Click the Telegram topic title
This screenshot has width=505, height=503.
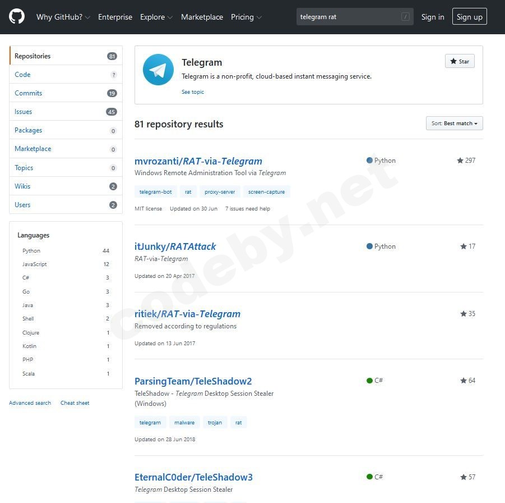coord(202,62)
